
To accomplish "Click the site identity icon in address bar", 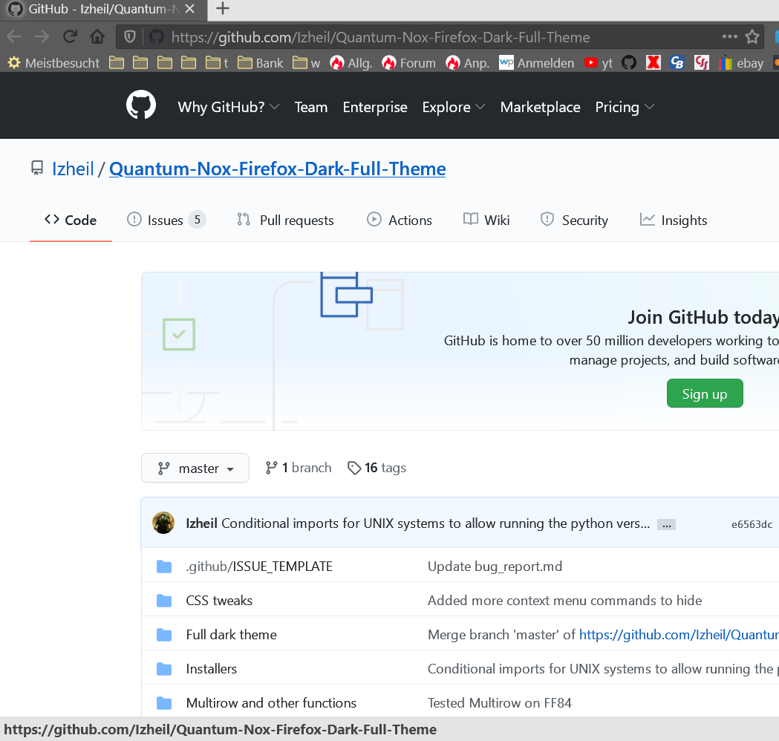I will coord(157,36).
